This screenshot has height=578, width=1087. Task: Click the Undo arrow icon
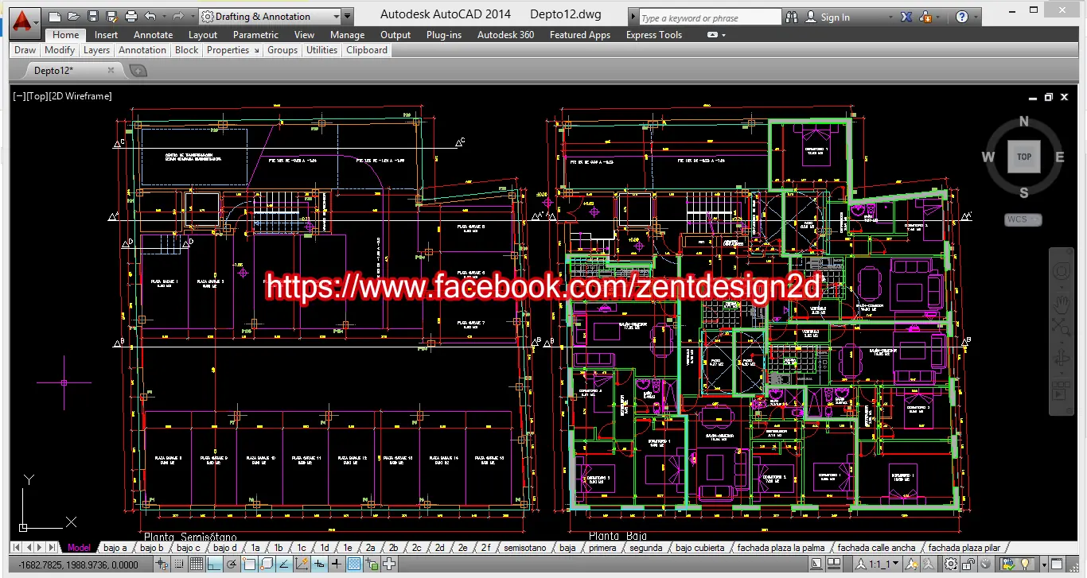tap(150, 17)
